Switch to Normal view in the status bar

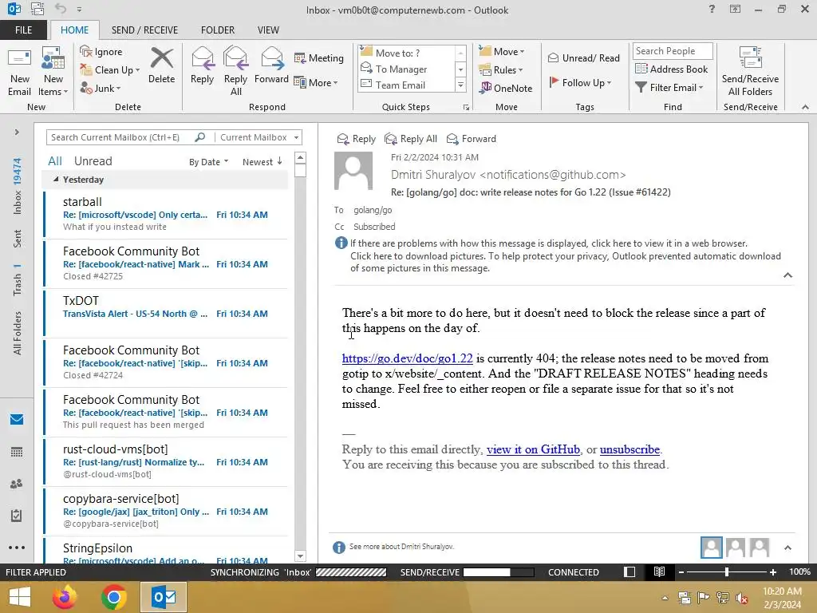pyautogui.click(x=630, y=571)
